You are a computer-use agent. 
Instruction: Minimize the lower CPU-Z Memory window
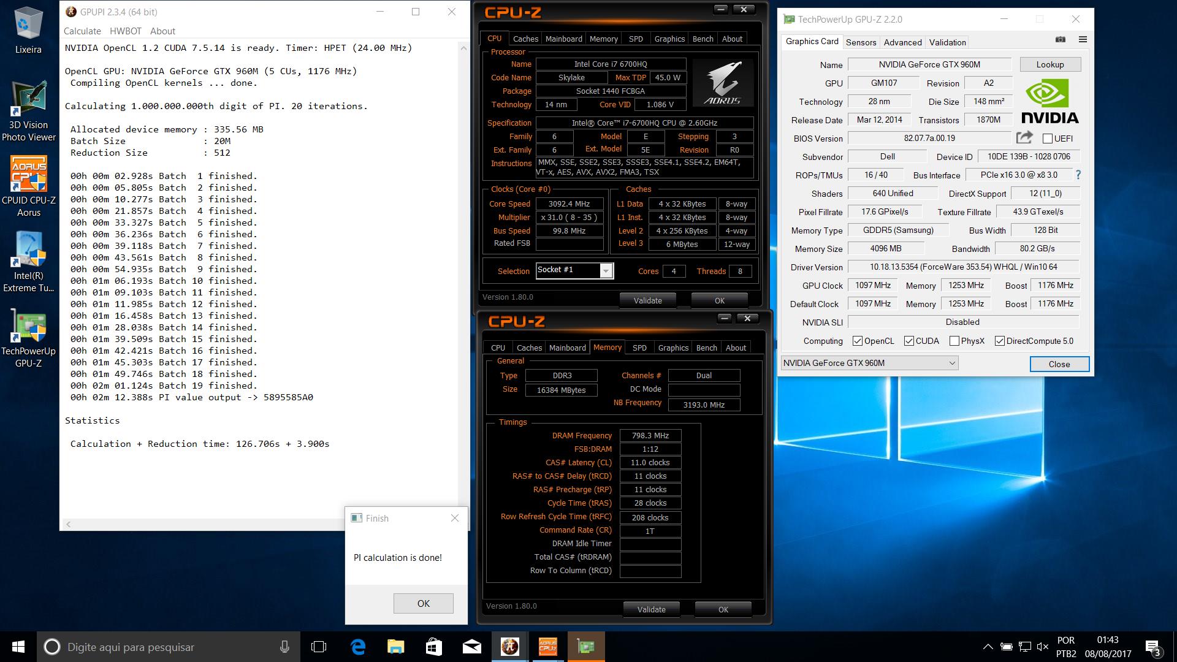pyautogui.click(x=725, y=318)
